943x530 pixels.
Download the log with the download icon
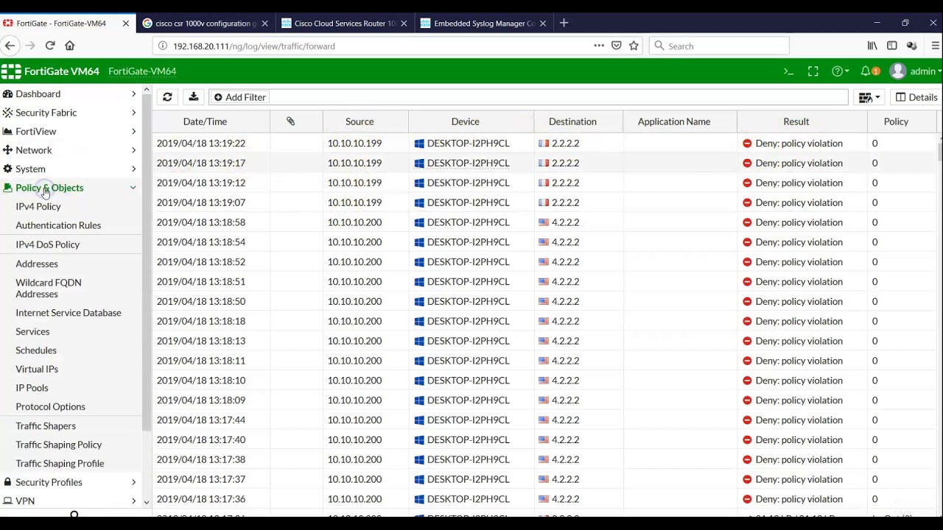[x=193, y=97]
